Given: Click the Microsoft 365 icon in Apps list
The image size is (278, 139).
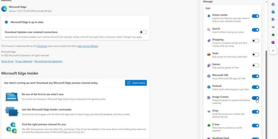Looking at the screenshot, I should [x=209, y=76].
